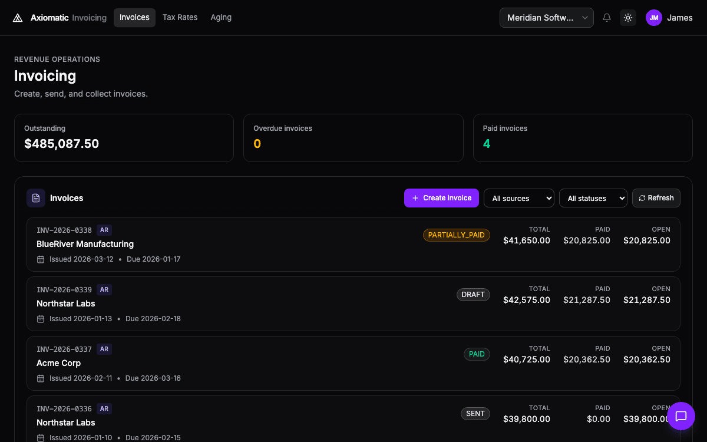
Task: Open the All sources dropdown
Action: 518,198
